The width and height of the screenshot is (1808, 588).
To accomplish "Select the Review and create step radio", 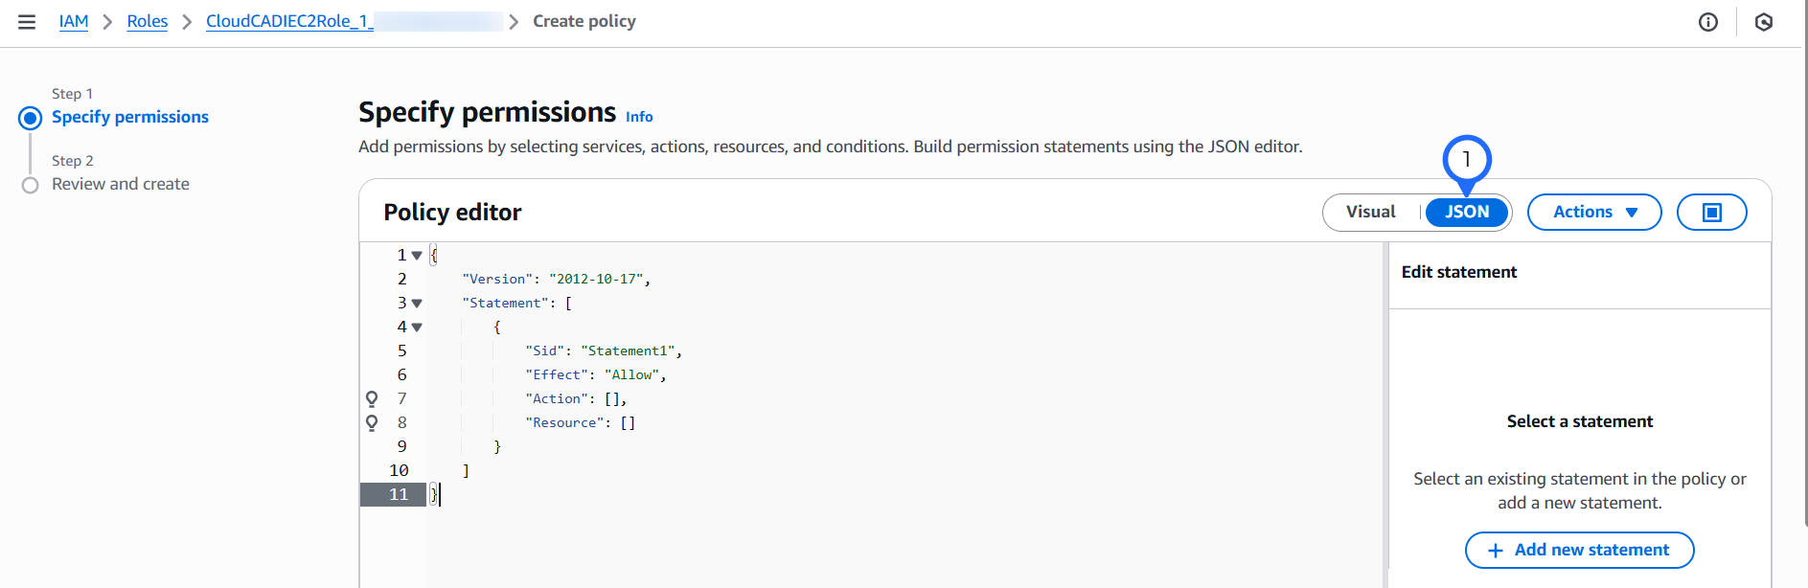I will (x=31, y=185).
